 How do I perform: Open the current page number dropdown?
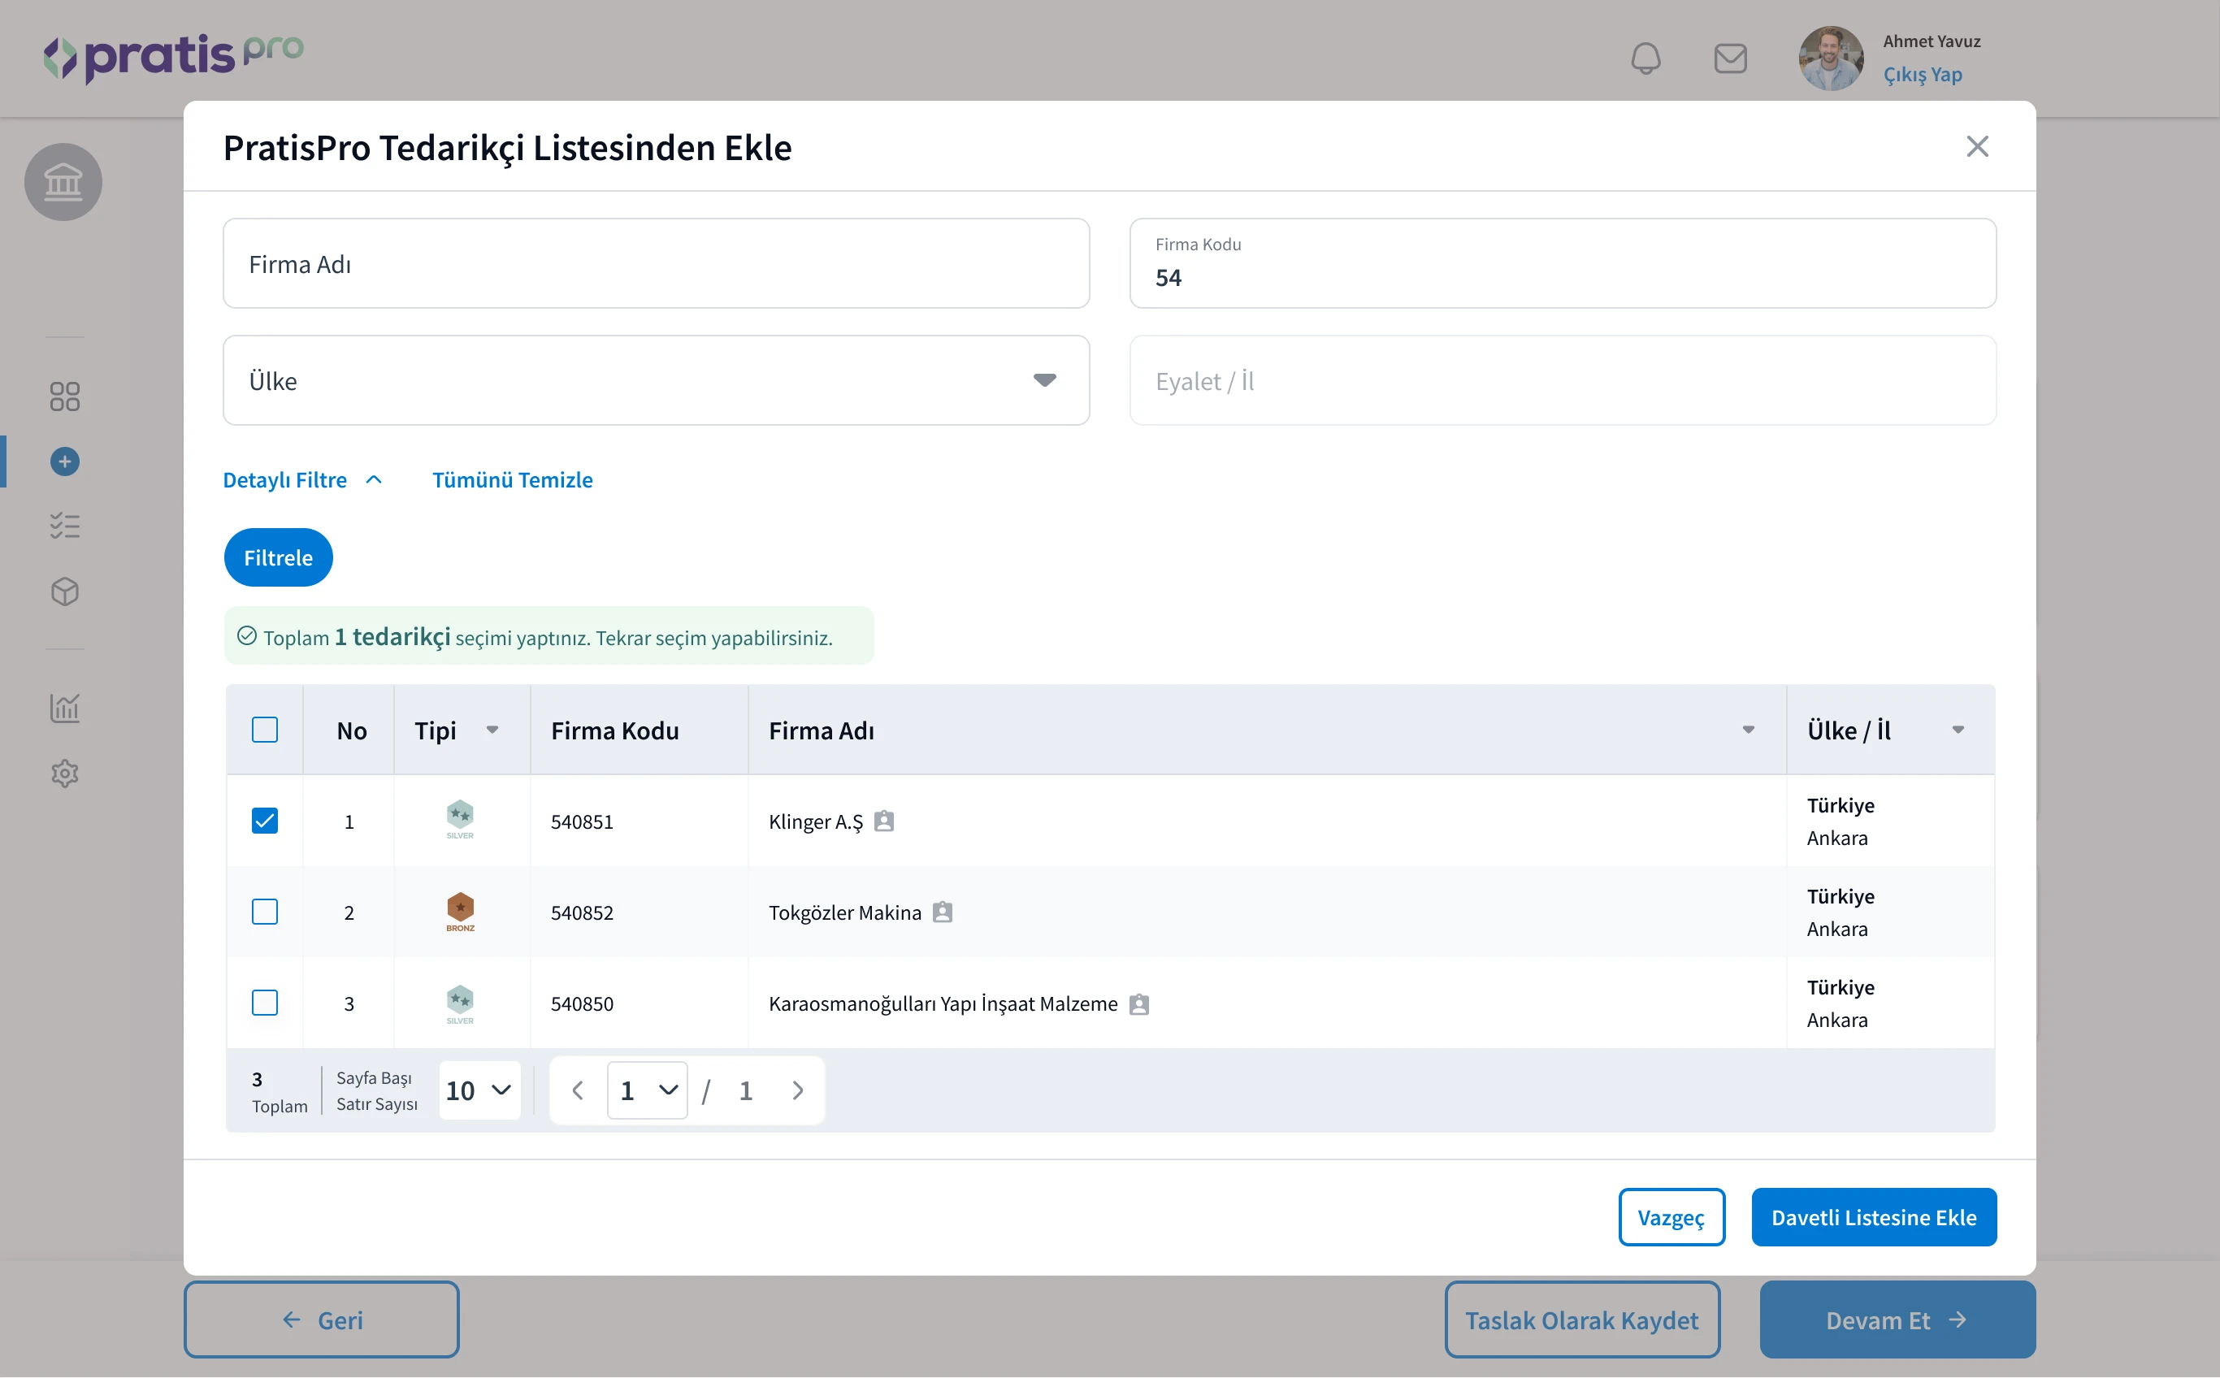point(648,1091)
